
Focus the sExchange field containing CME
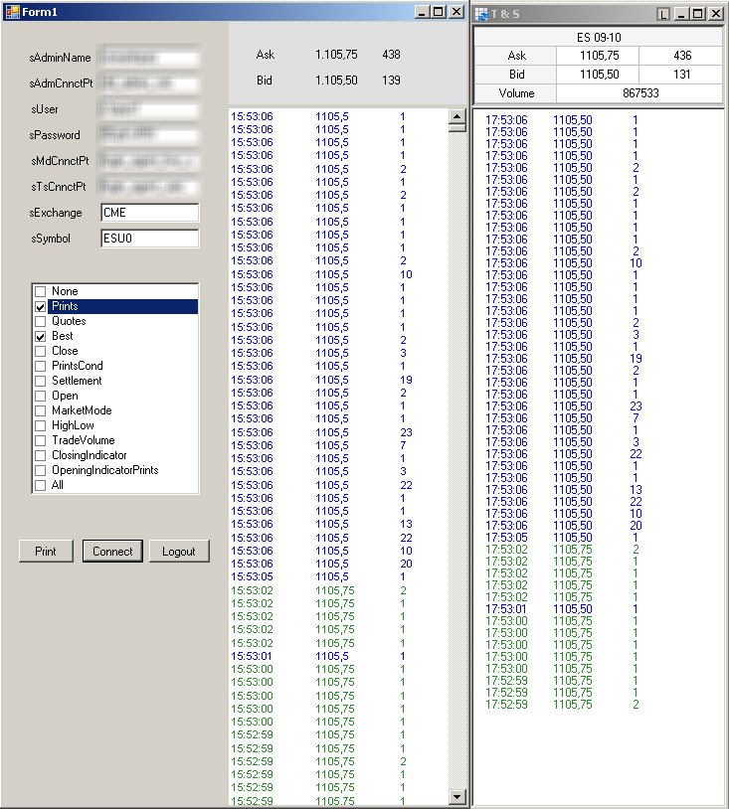point(149,213)
